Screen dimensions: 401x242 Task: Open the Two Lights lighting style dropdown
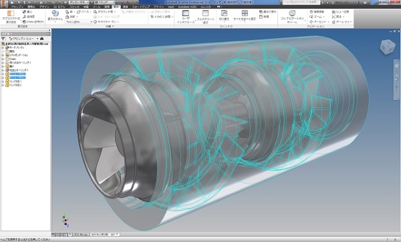79,22
